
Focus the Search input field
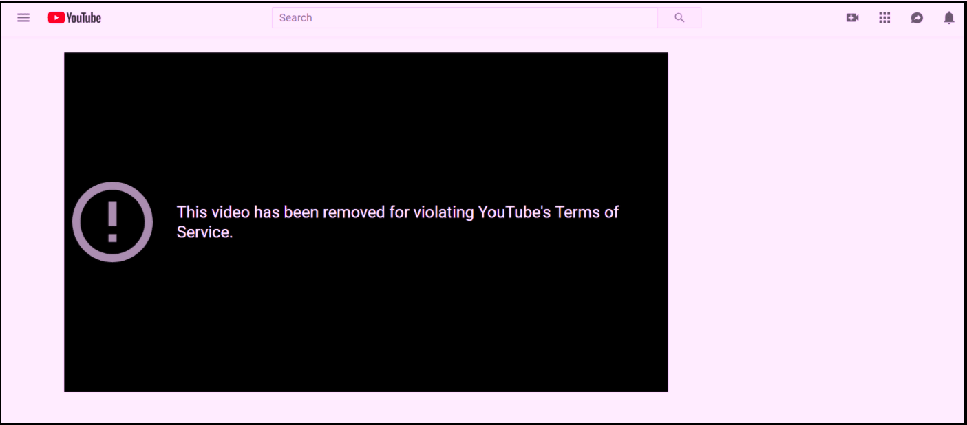pos(465,18)
